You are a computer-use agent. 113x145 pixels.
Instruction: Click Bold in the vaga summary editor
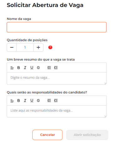tap(19, 68)
